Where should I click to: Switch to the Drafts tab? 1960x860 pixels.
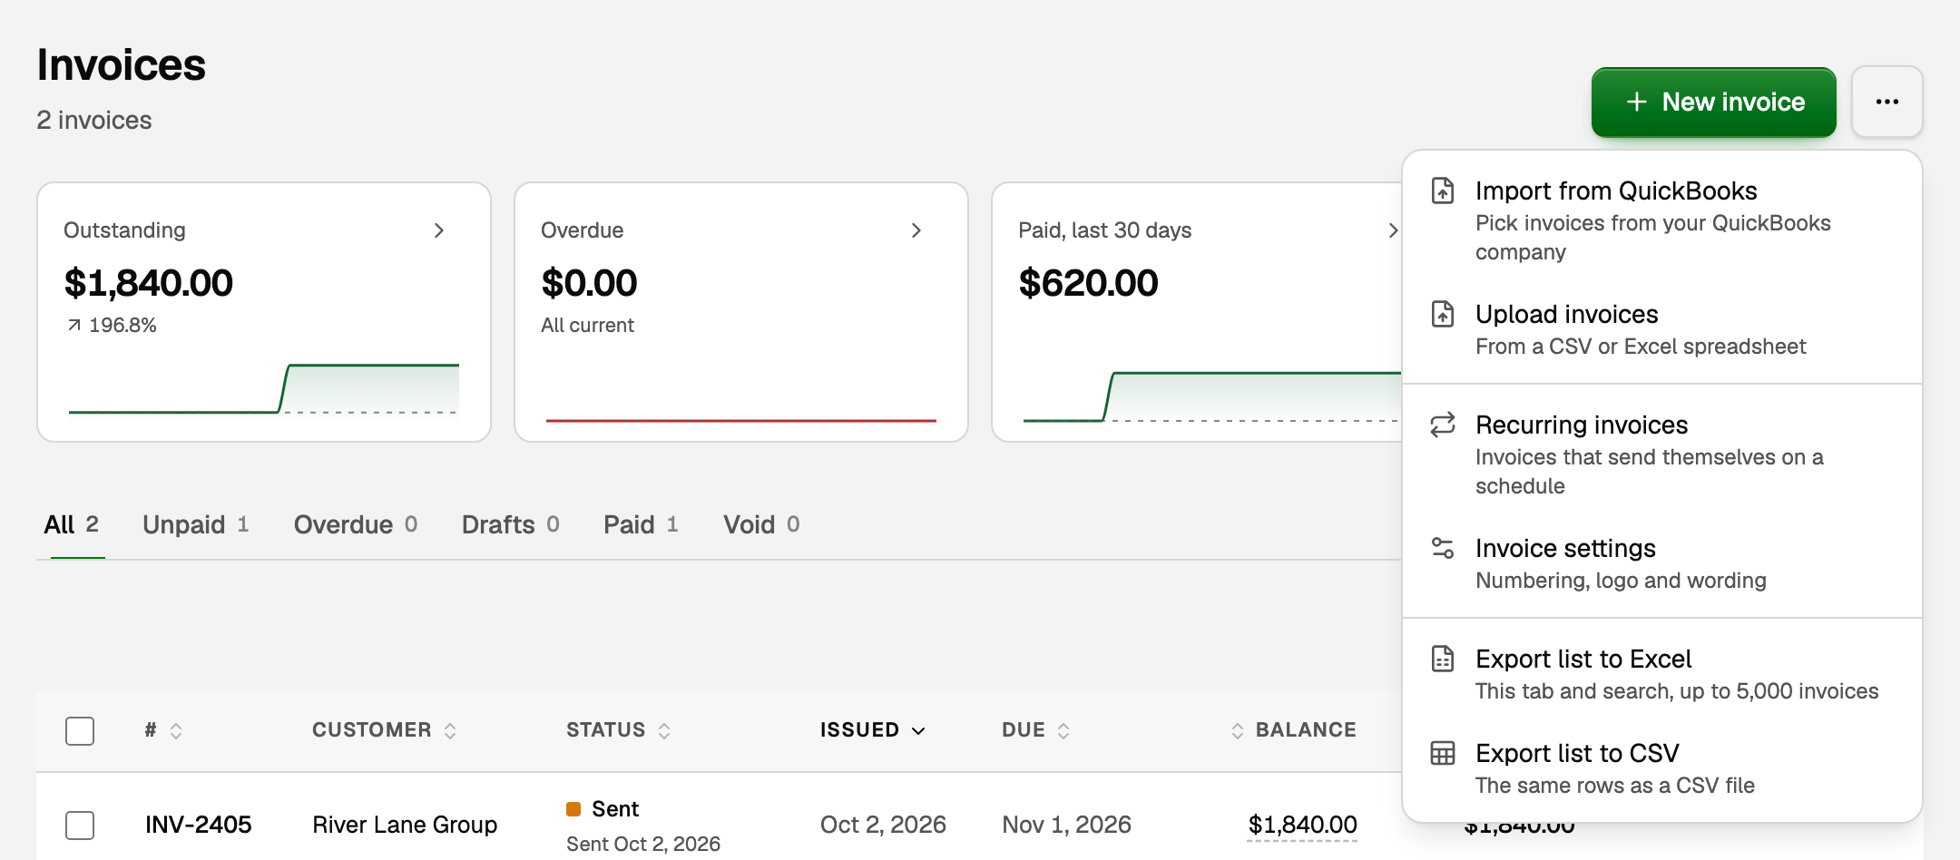(x=510, y=524)
